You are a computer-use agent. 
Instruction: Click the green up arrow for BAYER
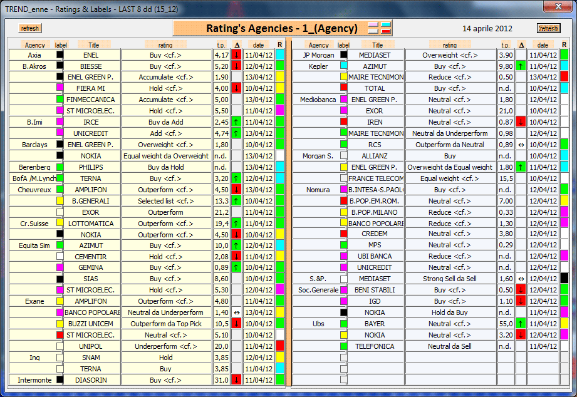[521, 324]
